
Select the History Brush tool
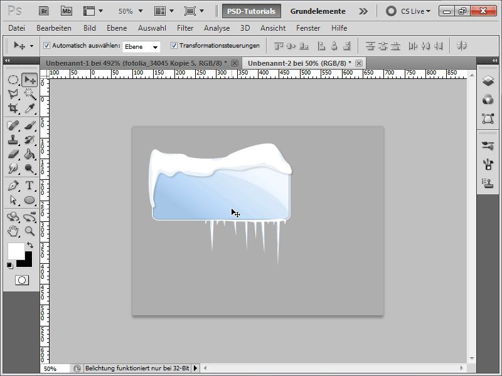point(29,140)
